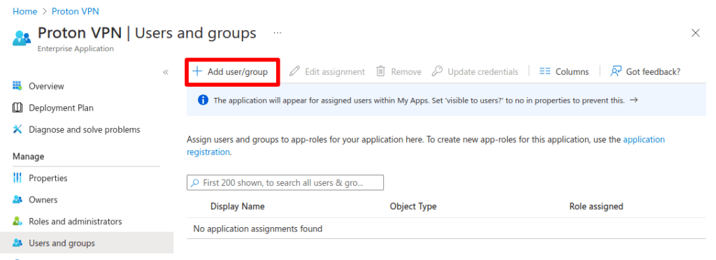The width and height of the screenshot is (716, 260).
Task: Click the magnifier icon in search box
Action: [x=195, y=182]
